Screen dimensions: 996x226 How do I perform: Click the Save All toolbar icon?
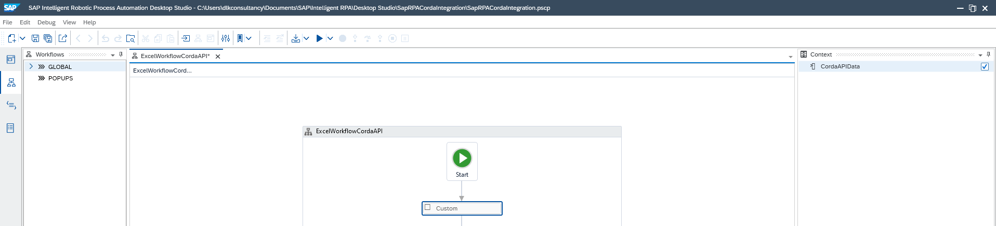[x=48, y=38]
